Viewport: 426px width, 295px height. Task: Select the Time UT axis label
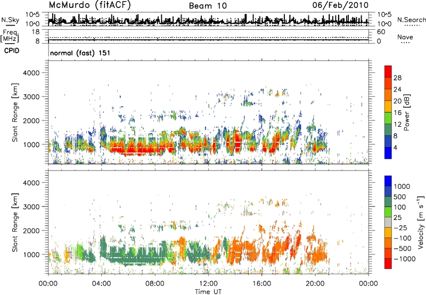[208, 292]
